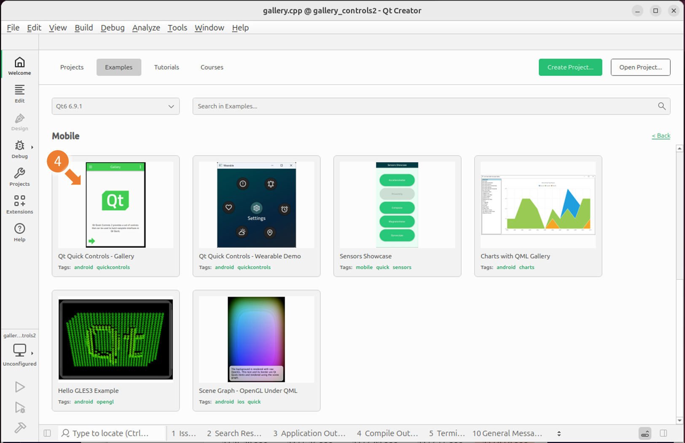Image resolution: width=685 pixels, height=443 pixels.
Task: Click android tag under Gallery example
Action: (83, 267)
